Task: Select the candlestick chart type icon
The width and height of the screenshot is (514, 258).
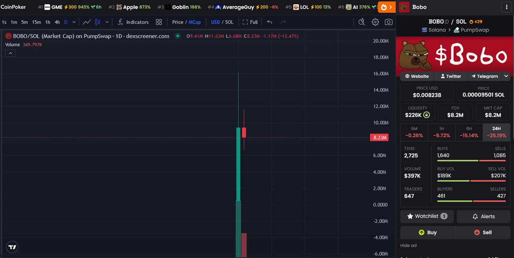Action: click(97, 22)
